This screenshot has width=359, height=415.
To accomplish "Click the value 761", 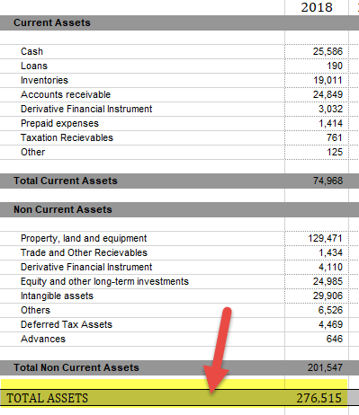I will (335, 137).
